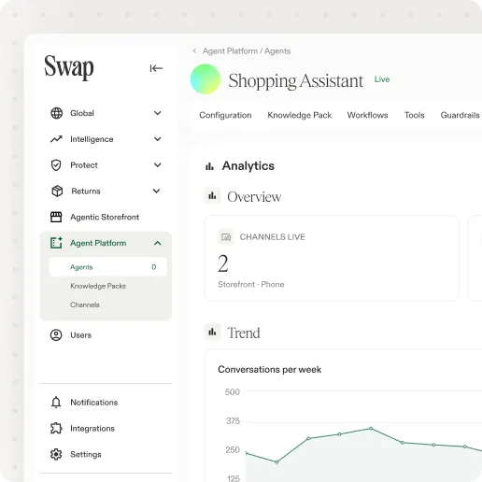Click the chart's peak data point
The image size is (482, 482).
pos(371,429)
